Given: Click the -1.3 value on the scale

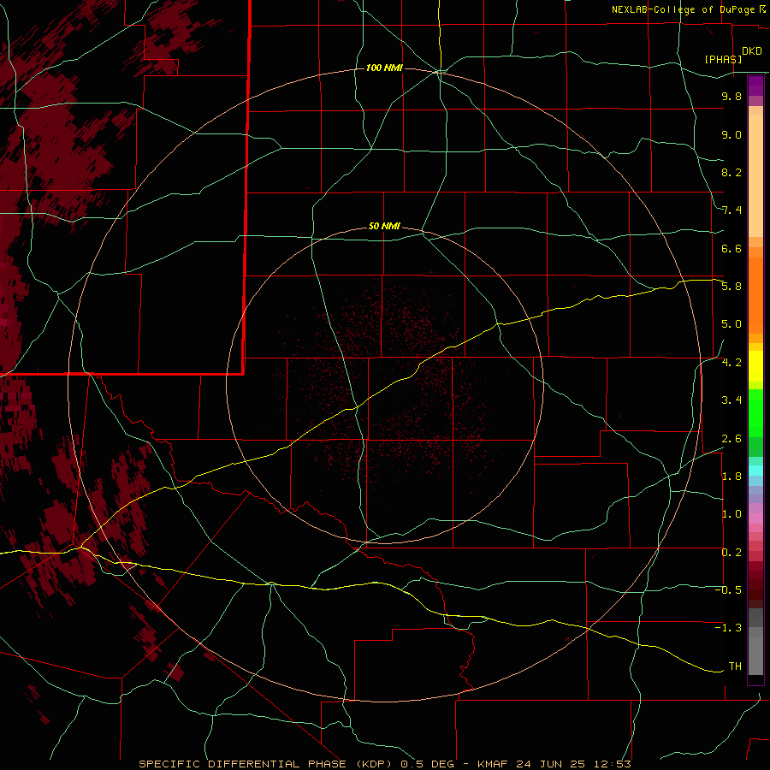Looking at the screenshot, I should [x=728, y=628].
